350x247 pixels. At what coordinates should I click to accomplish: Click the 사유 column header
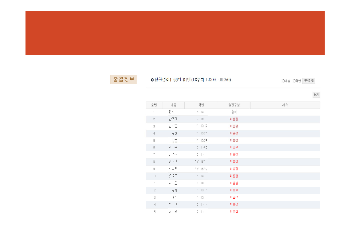click(x=285, y=105)
